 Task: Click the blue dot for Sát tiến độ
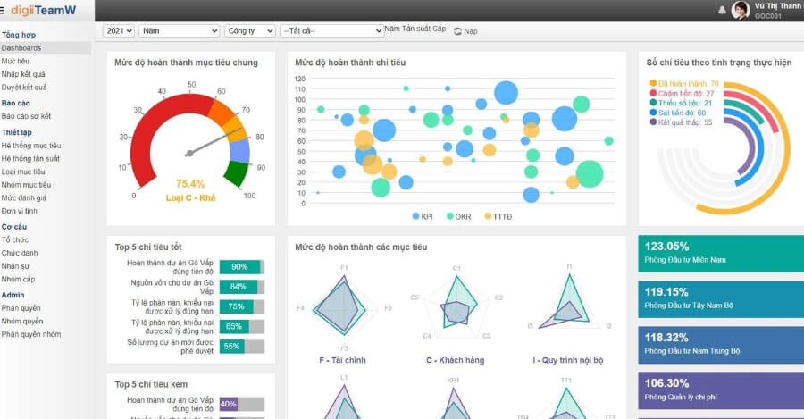[654, 113]
